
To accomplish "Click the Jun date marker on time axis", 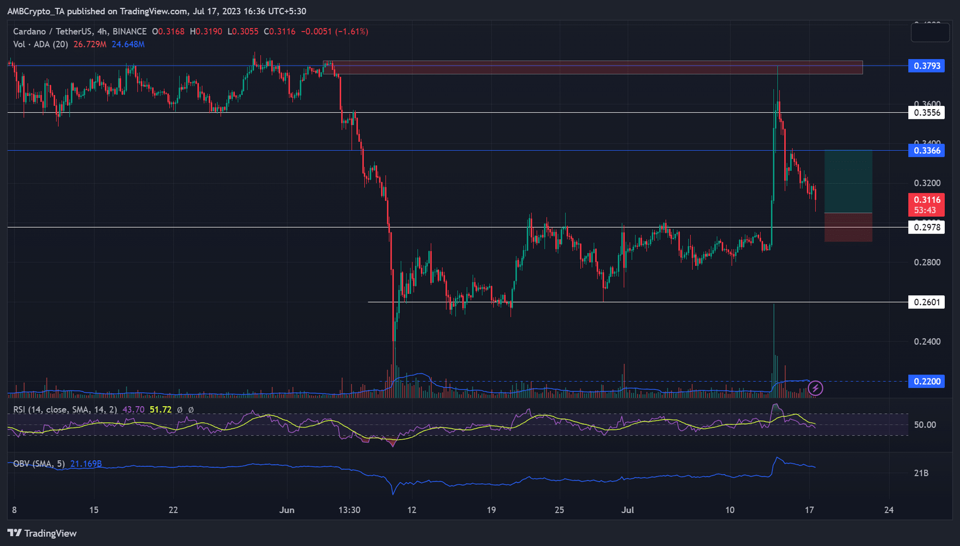I will [287, 510].
